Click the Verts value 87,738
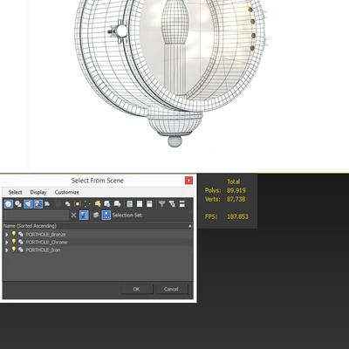This screenshot has width=349, height=349. (236, 199)
